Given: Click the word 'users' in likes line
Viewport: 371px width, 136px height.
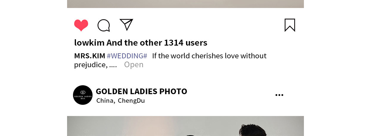Looking at the screenshot, I should (196, 42).
